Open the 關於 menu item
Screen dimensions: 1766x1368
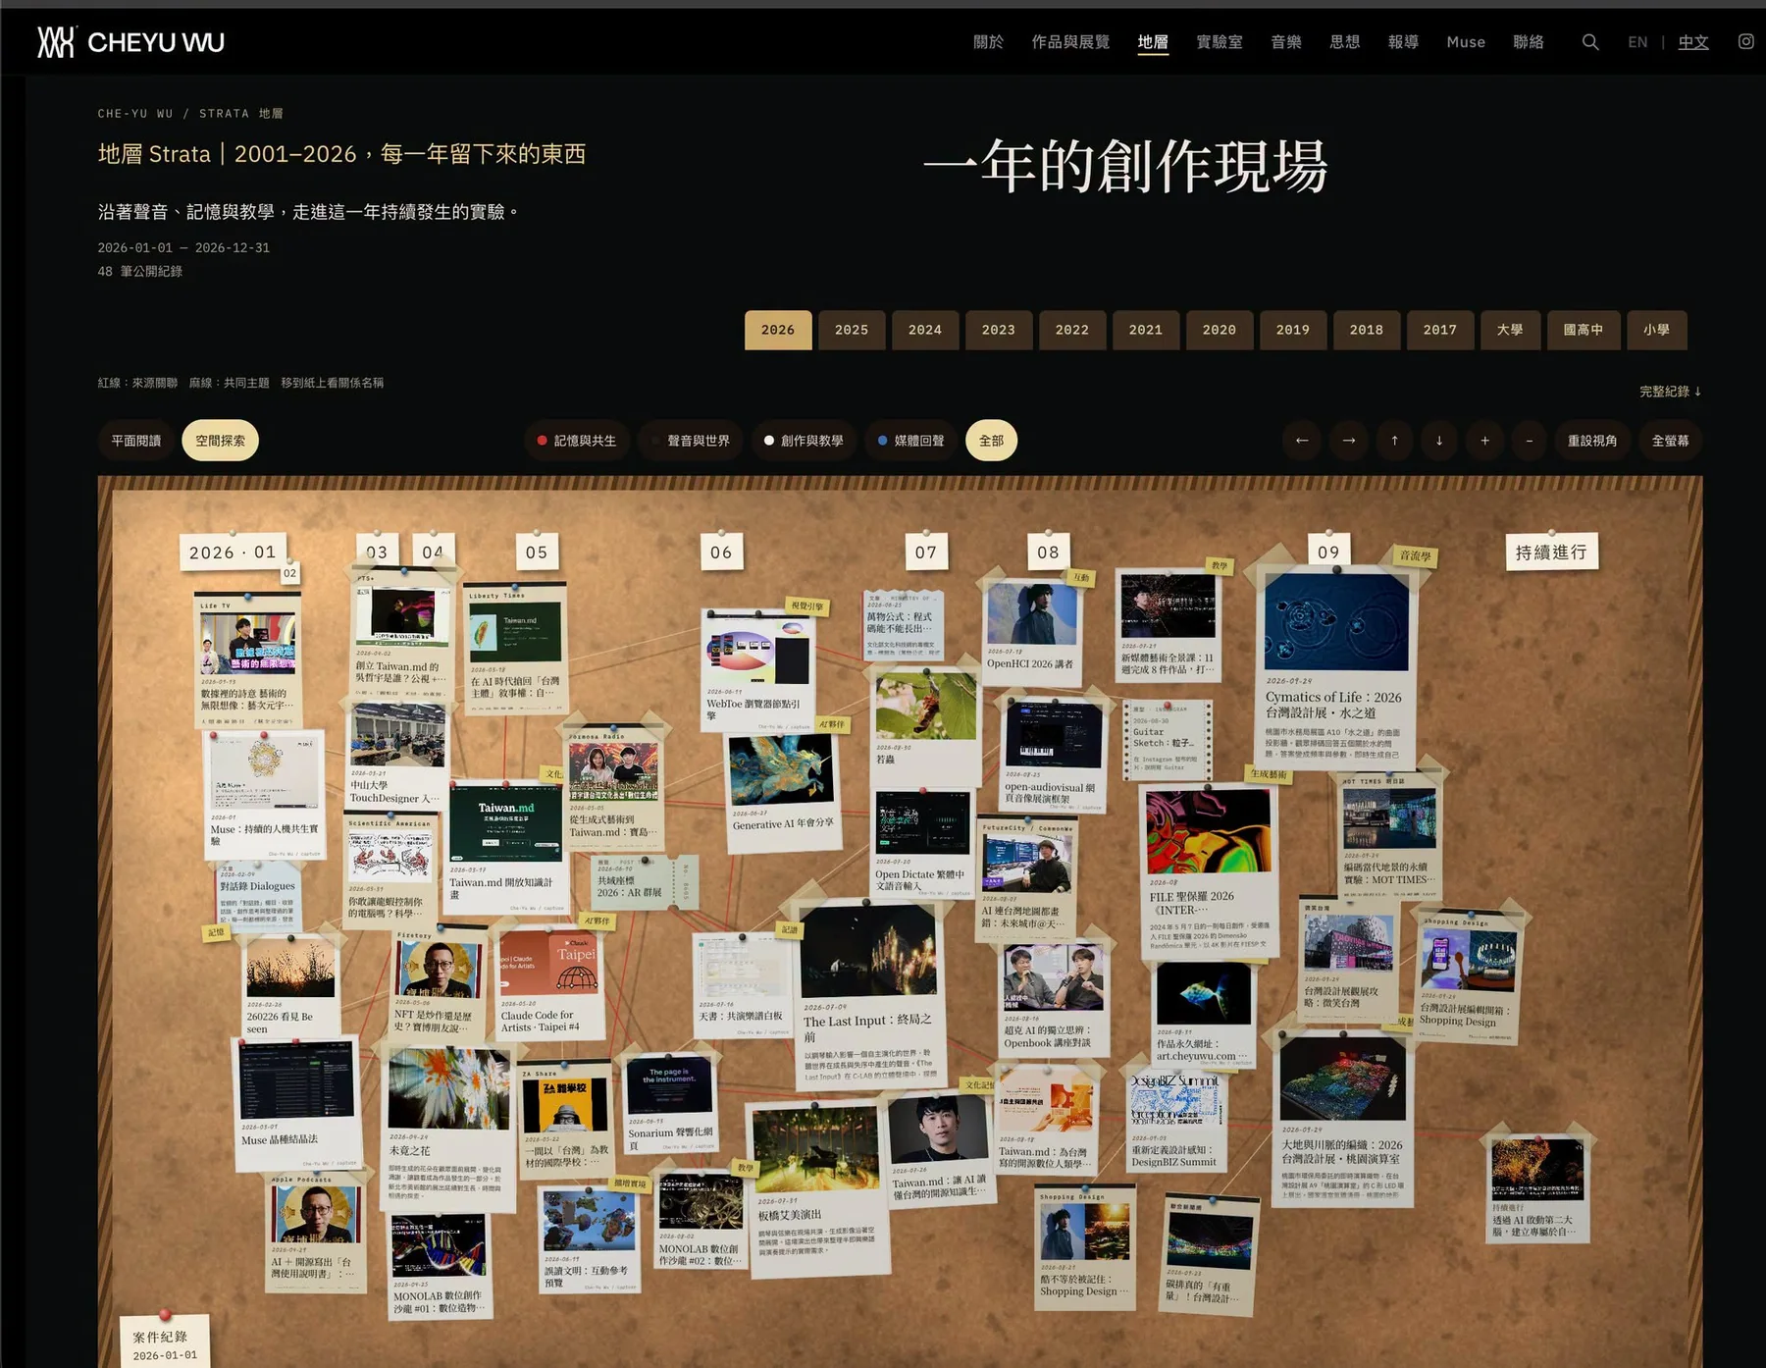988,42
